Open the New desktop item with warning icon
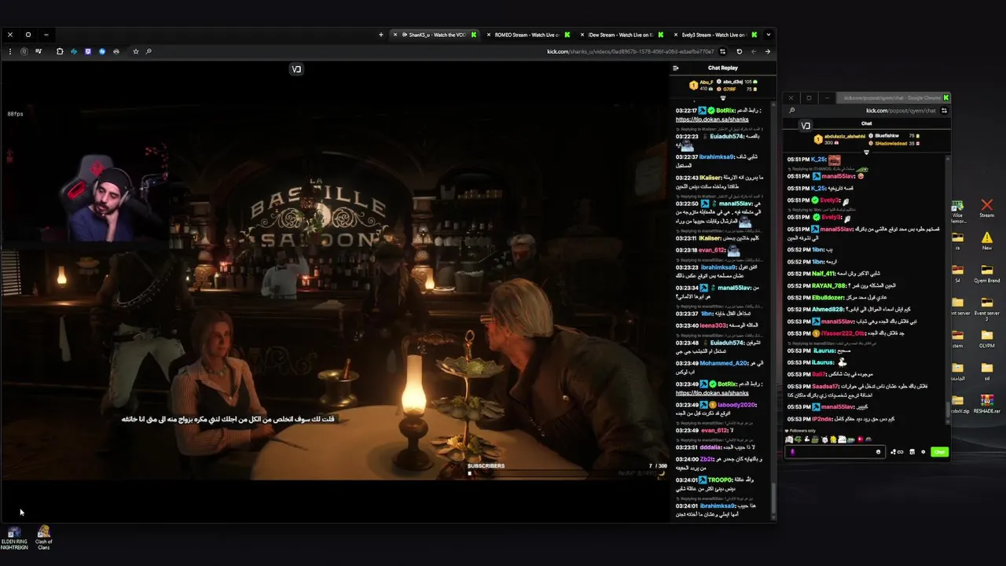This screenshot has width=1006, height=566. tap(986, 241)
